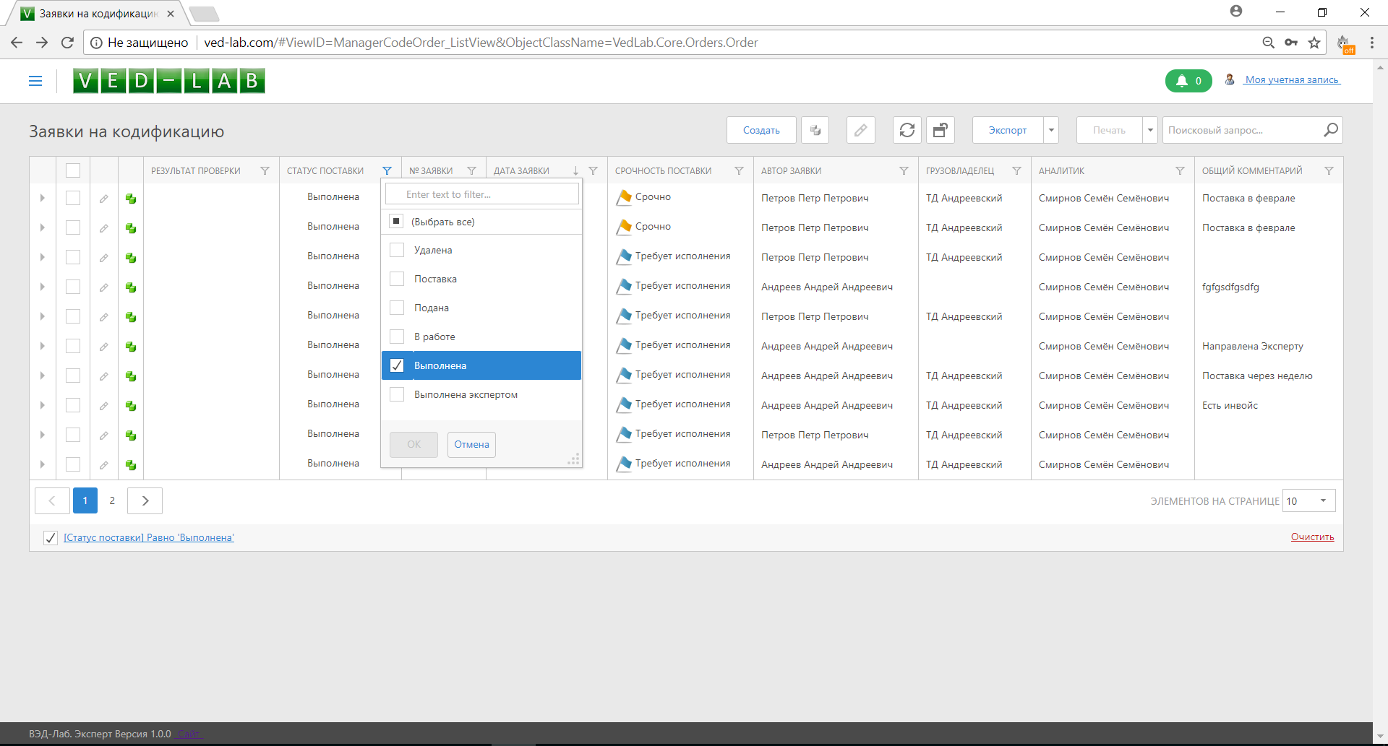1388x746 pixels.
Task: Click green clone icon in fgfgsdfgsdfg row
Action: [131, 287]
